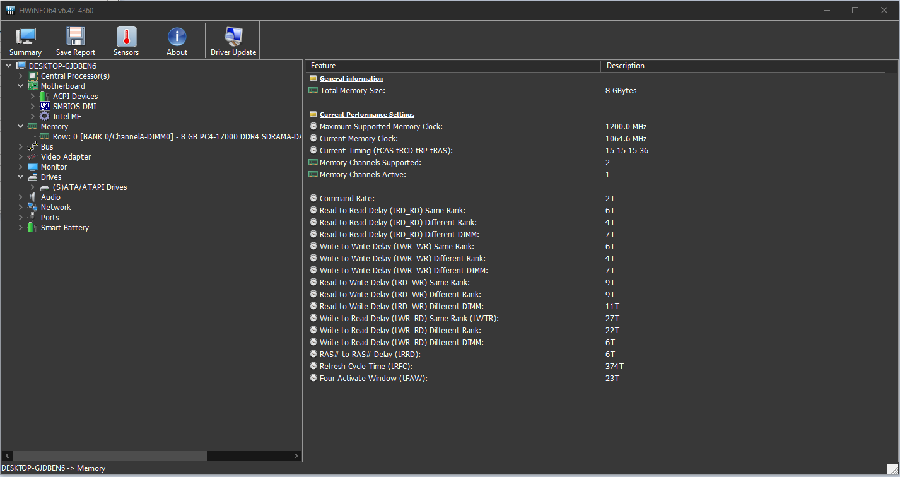Launch the Driver Update icon
The height and width of the screenshot is (477, 900).
233,37
